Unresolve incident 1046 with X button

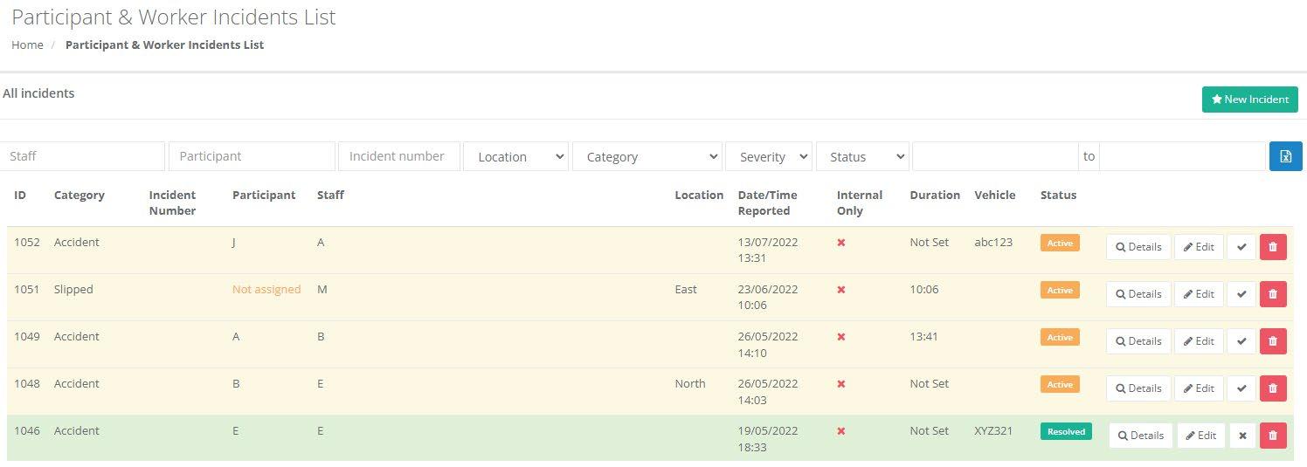point(1242,436)
